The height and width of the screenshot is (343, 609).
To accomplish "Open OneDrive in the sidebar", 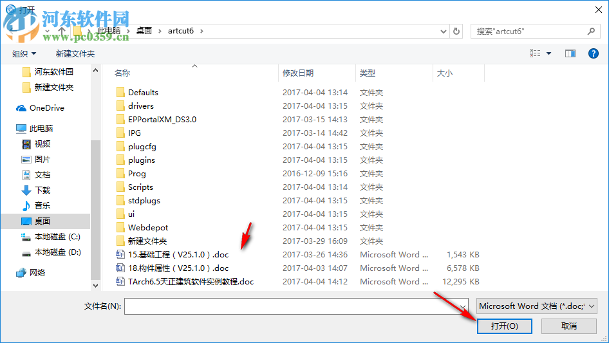I will (x=41, y=108).
